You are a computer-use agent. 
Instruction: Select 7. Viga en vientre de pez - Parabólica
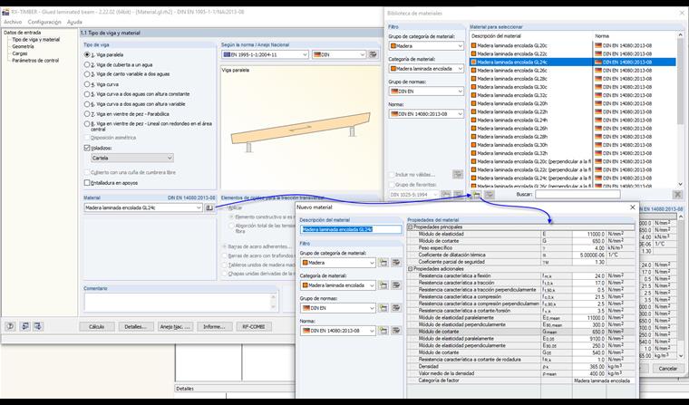87,114
